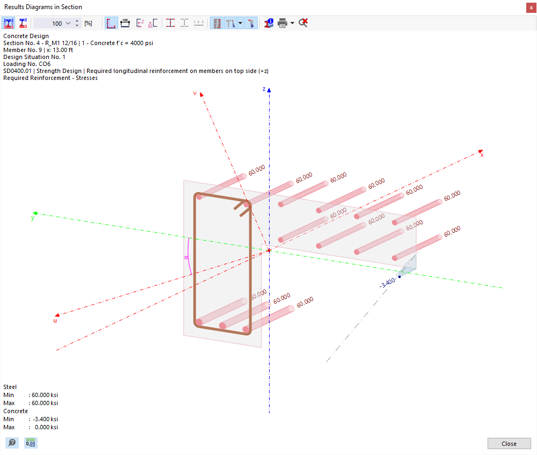Click the -3.400 concrete stress label

[387, 284]
